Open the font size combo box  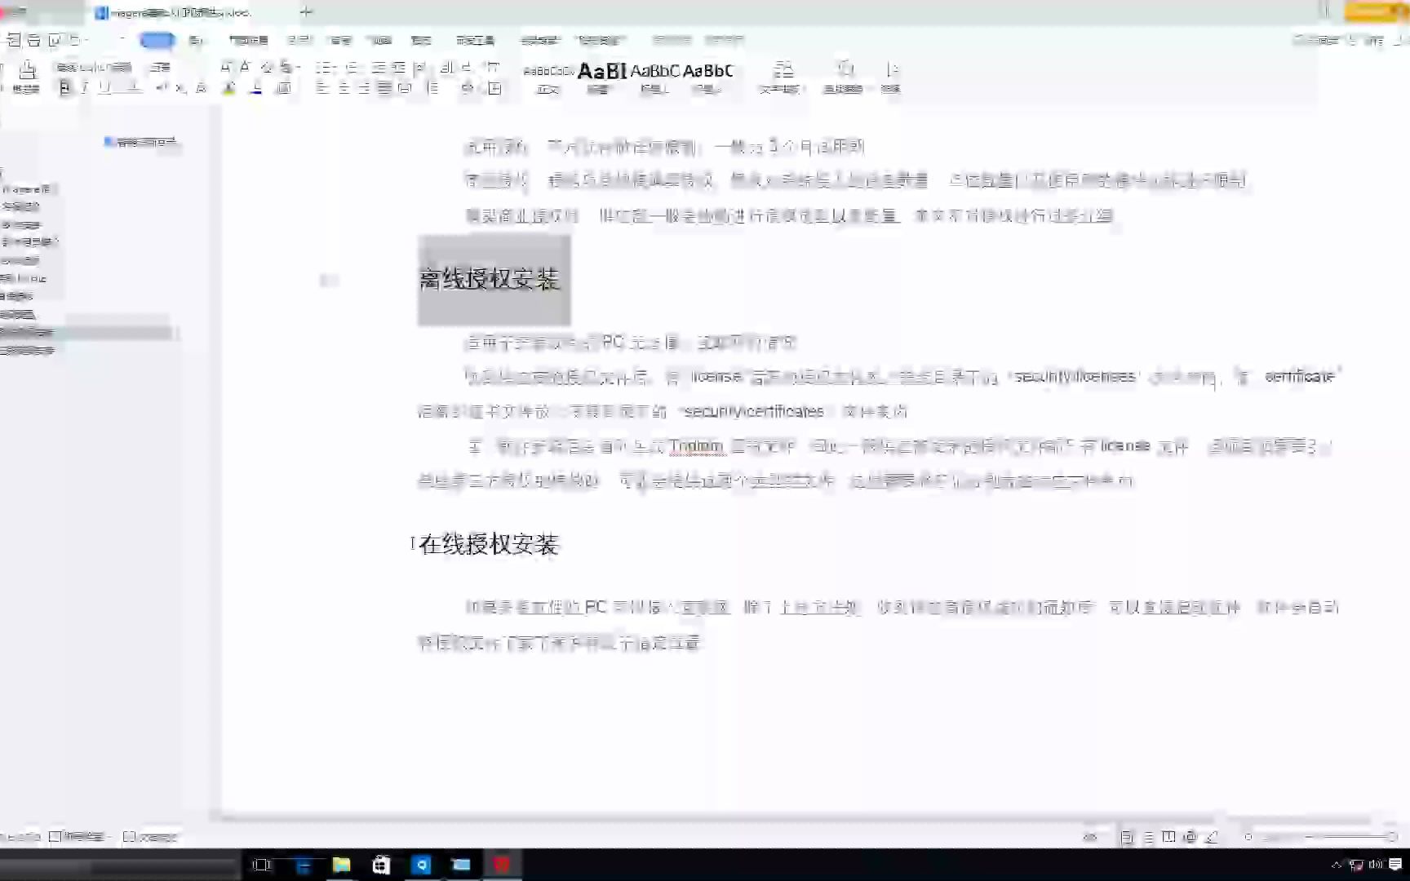pos(161,67)
